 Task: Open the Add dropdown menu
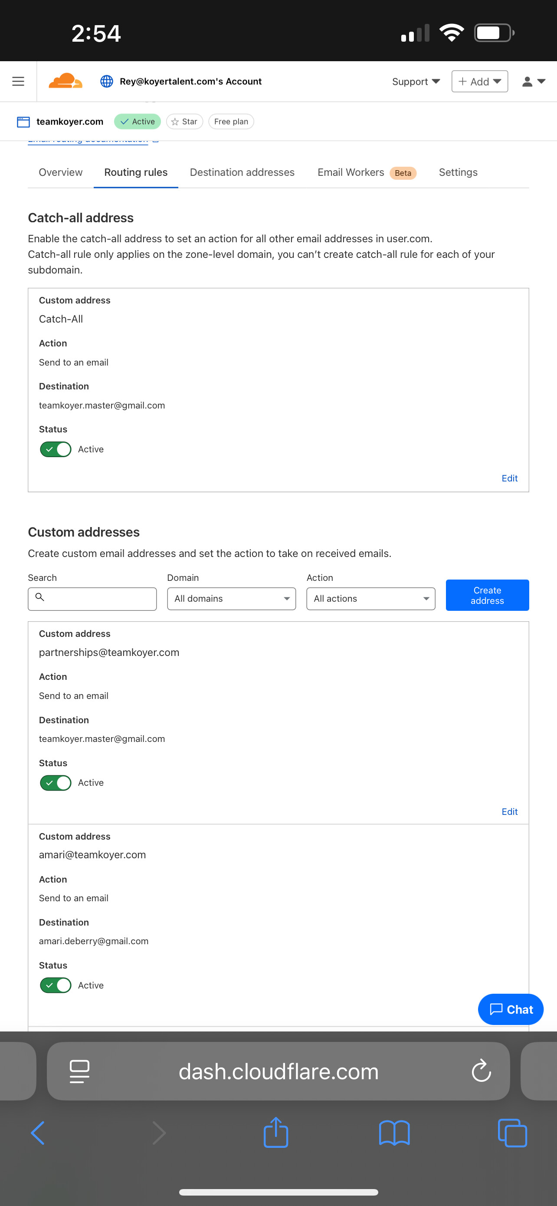(x=479, y=82)
